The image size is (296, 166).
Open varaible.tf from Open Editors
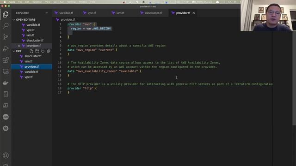point(33,24)
